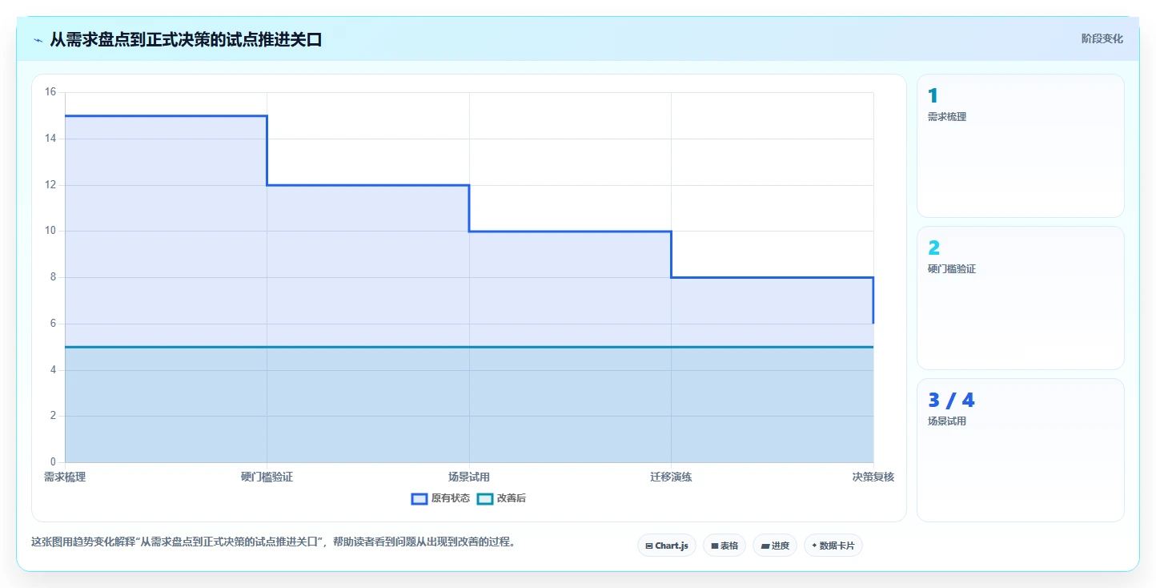Click the lightning icon beside the title

click(x=38, y=39)
